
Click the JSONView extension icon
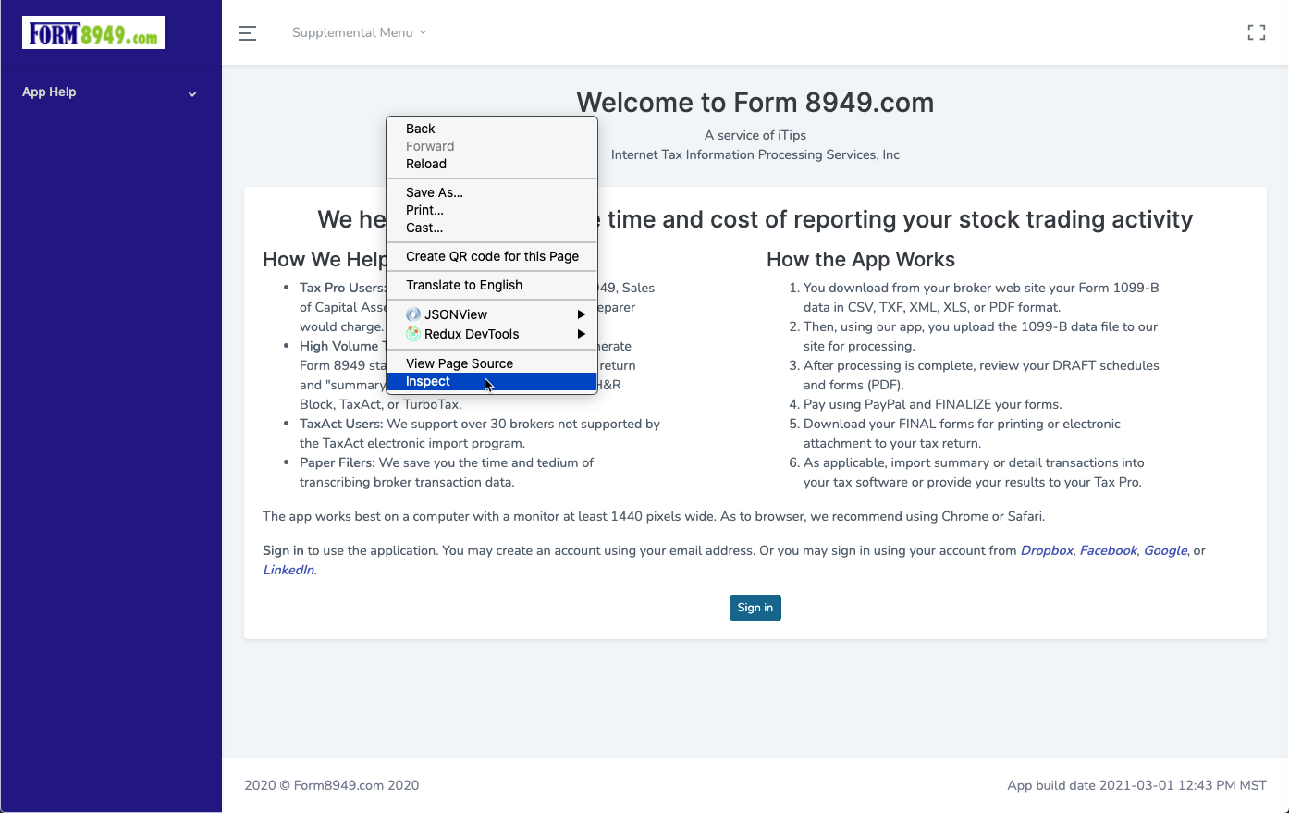pos(413,314)
